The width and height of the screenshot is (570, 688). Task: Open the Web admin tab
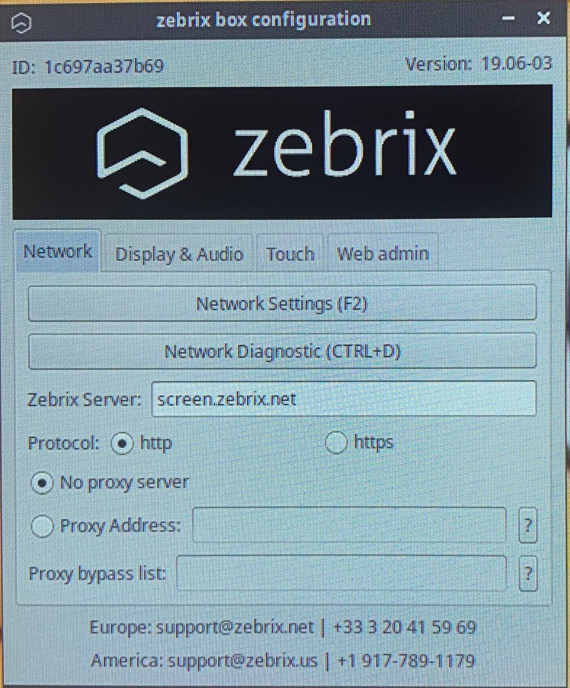[x=382, y=254]
